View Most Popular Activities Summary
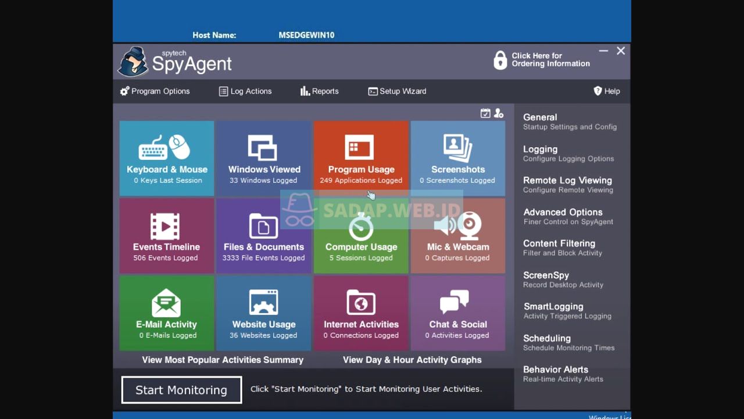 [x=223, y=360]
